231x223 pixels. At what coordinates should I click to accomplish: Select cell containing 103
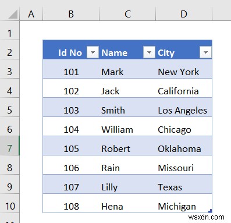(71, 107)
